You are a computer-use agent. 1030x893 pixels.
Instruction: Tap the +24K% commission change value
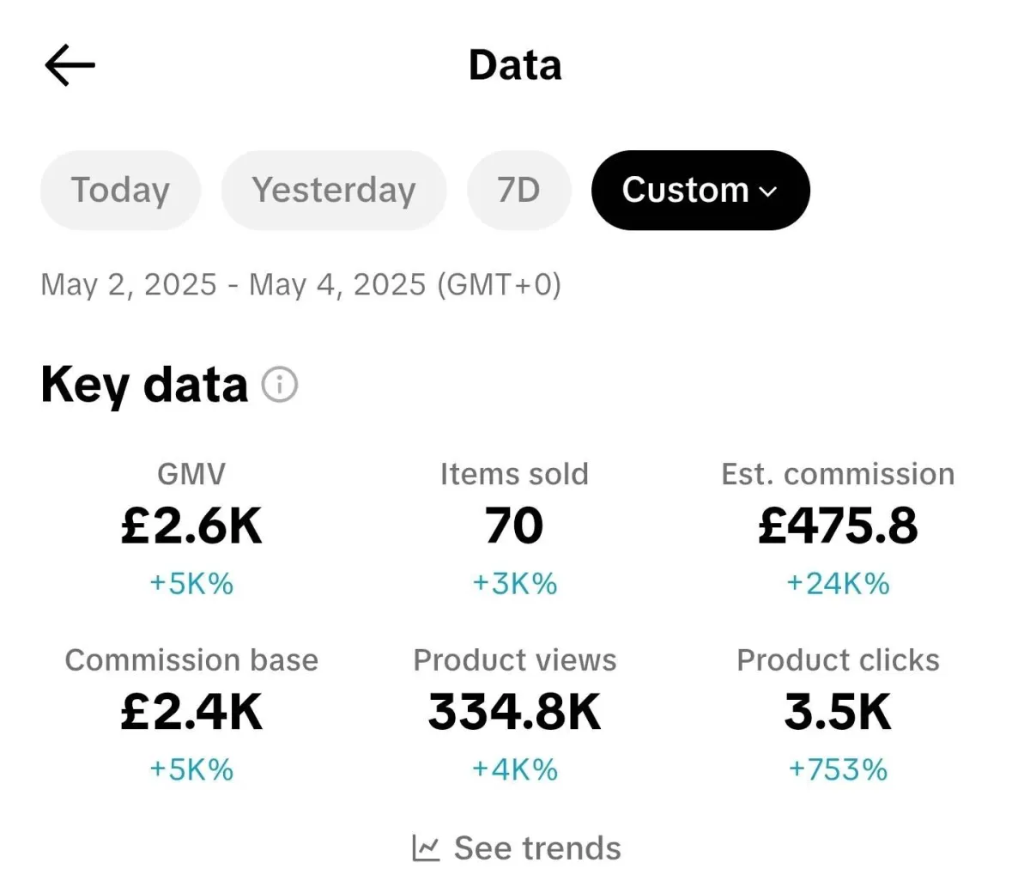[838, 584]
